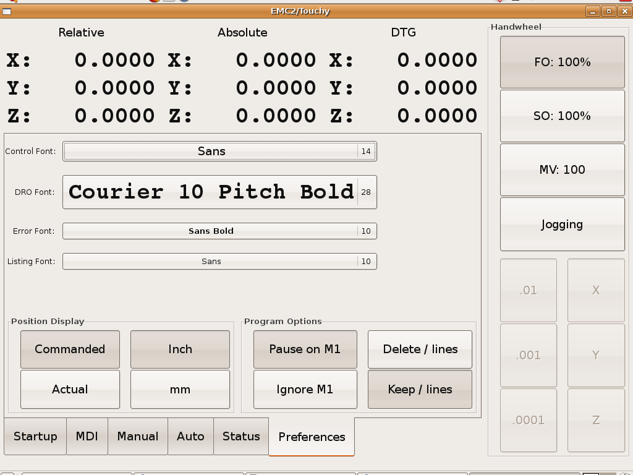Image resolution: width=633 pixels, height=475 pixels.
Task: Open the Status tab
Action: click(x=241, y=436)
